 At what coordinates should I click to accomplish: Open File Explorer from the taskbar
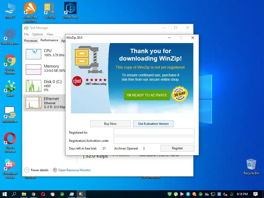tap(24, 194)
